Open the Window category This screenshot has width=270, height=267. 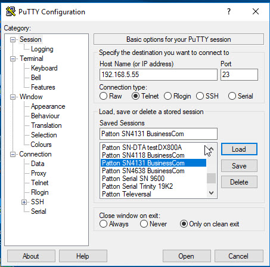tap(31, 97)
